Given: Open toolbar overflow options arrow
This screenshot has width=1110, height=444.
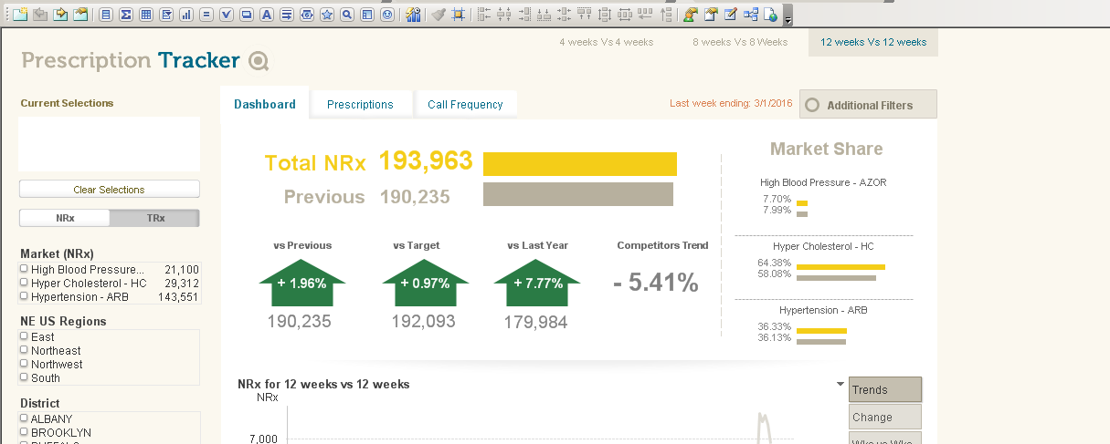Looking at the screenshot, I should [x=788, y=16].
